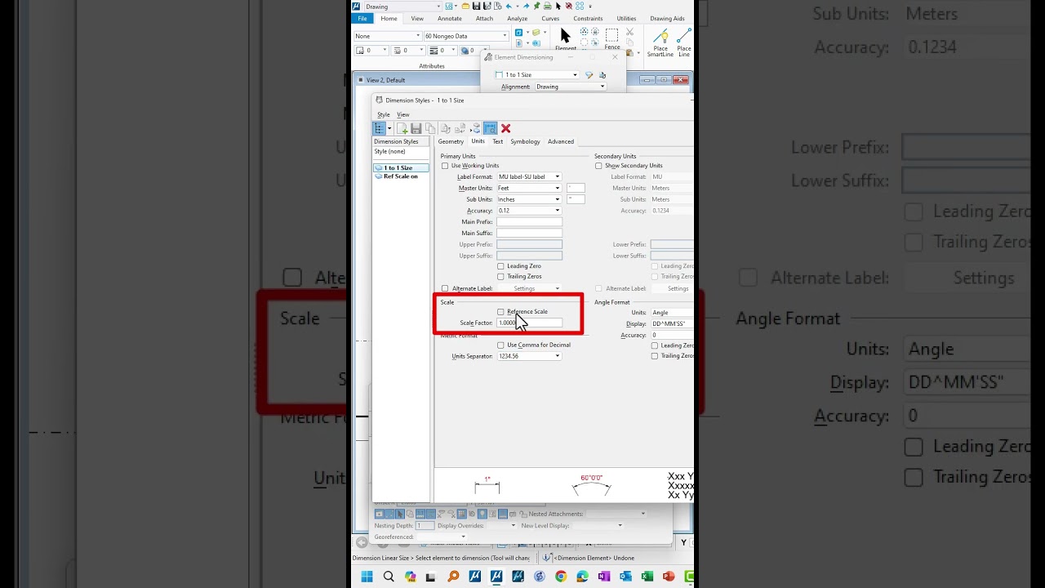Switch to the Advanced tab
The width and height of the screenshot is (1045, 588).
pos(560,141)
